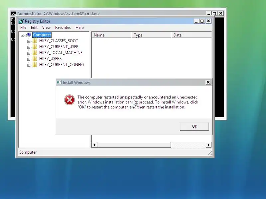Expand the HKEY_CURRENT_USER key
Screen dimensions: 266x199
tap(29, 47)
